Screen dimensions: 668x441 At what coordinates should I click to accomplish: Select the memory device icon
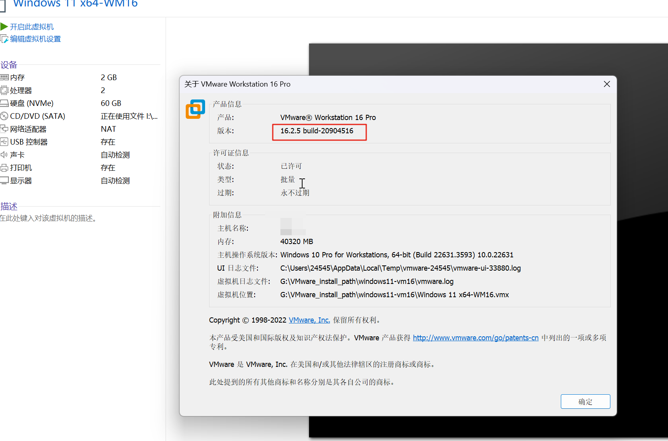pyautogui.click(x=4, y=77)
